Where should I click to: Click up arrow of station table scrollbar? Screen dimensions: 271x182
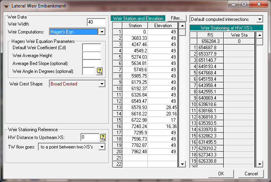click(x=182, y=26)
